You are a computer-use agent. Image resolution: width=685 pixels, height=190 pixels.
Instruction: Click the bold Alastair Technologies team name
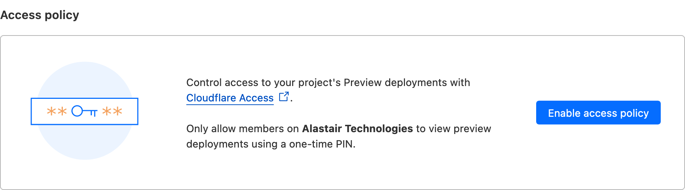point(357,129)
